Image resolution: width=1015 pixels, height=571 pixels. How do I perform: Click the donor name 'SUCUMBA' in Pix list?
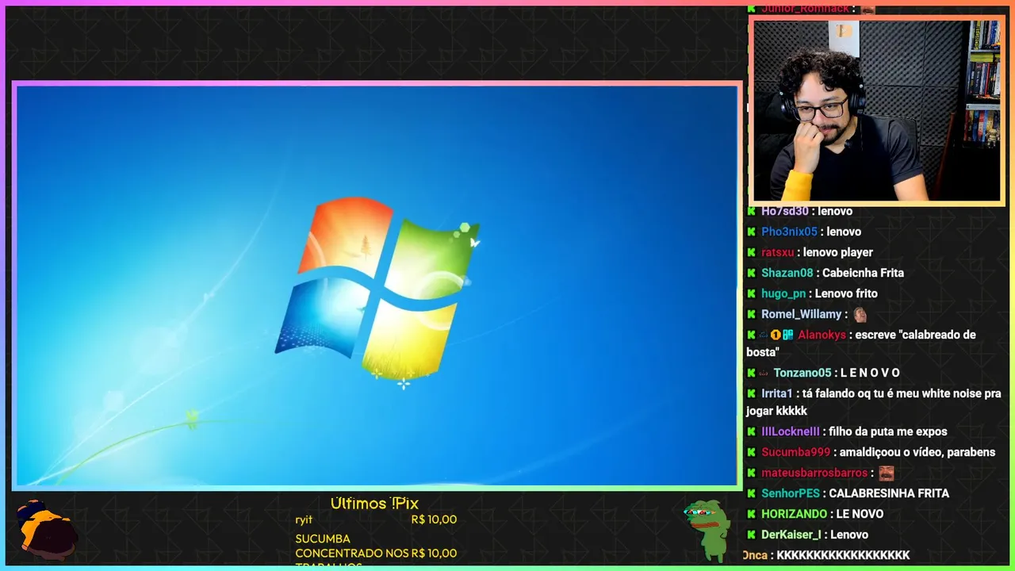[323, 538]
